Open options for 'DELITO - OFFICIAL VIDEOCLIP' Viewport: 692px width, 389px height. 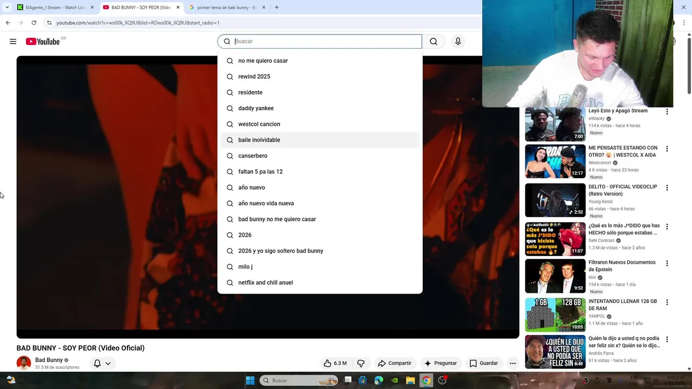pos(667,187)
